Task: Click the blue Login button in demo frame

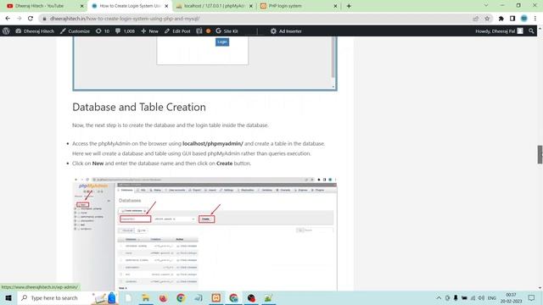Action: tap(222, 42)
